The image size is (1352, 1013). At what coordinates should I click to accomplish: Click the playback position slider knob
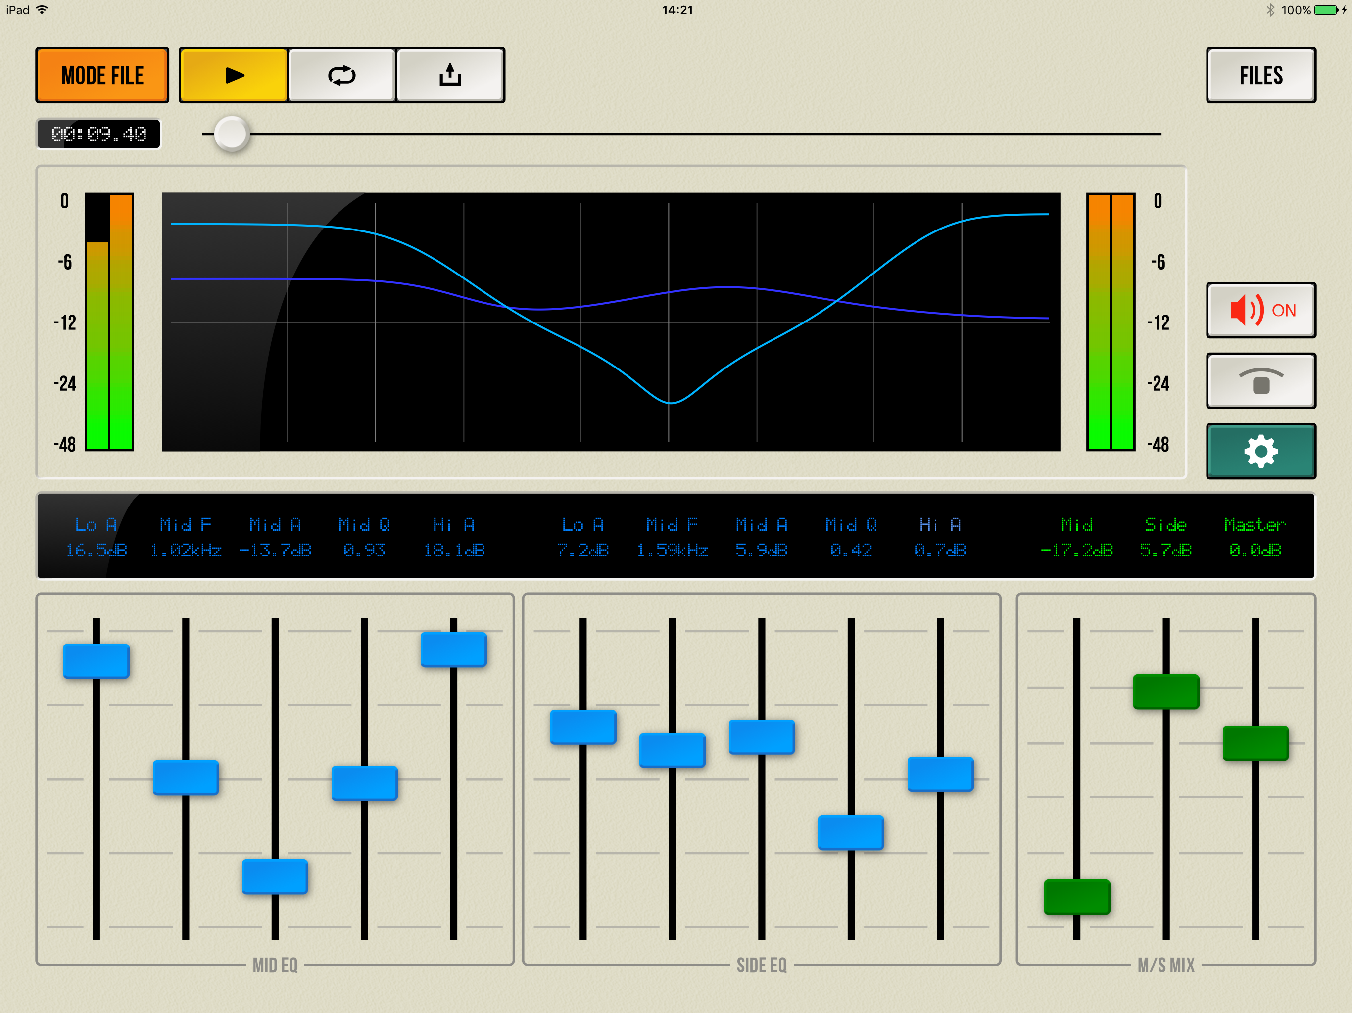click(x=232, y=134)
